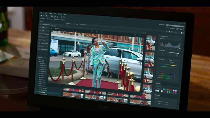210x118 pixels.
Task: Expand the highlighted folder in the tree
Action: [x=39, y=92]
